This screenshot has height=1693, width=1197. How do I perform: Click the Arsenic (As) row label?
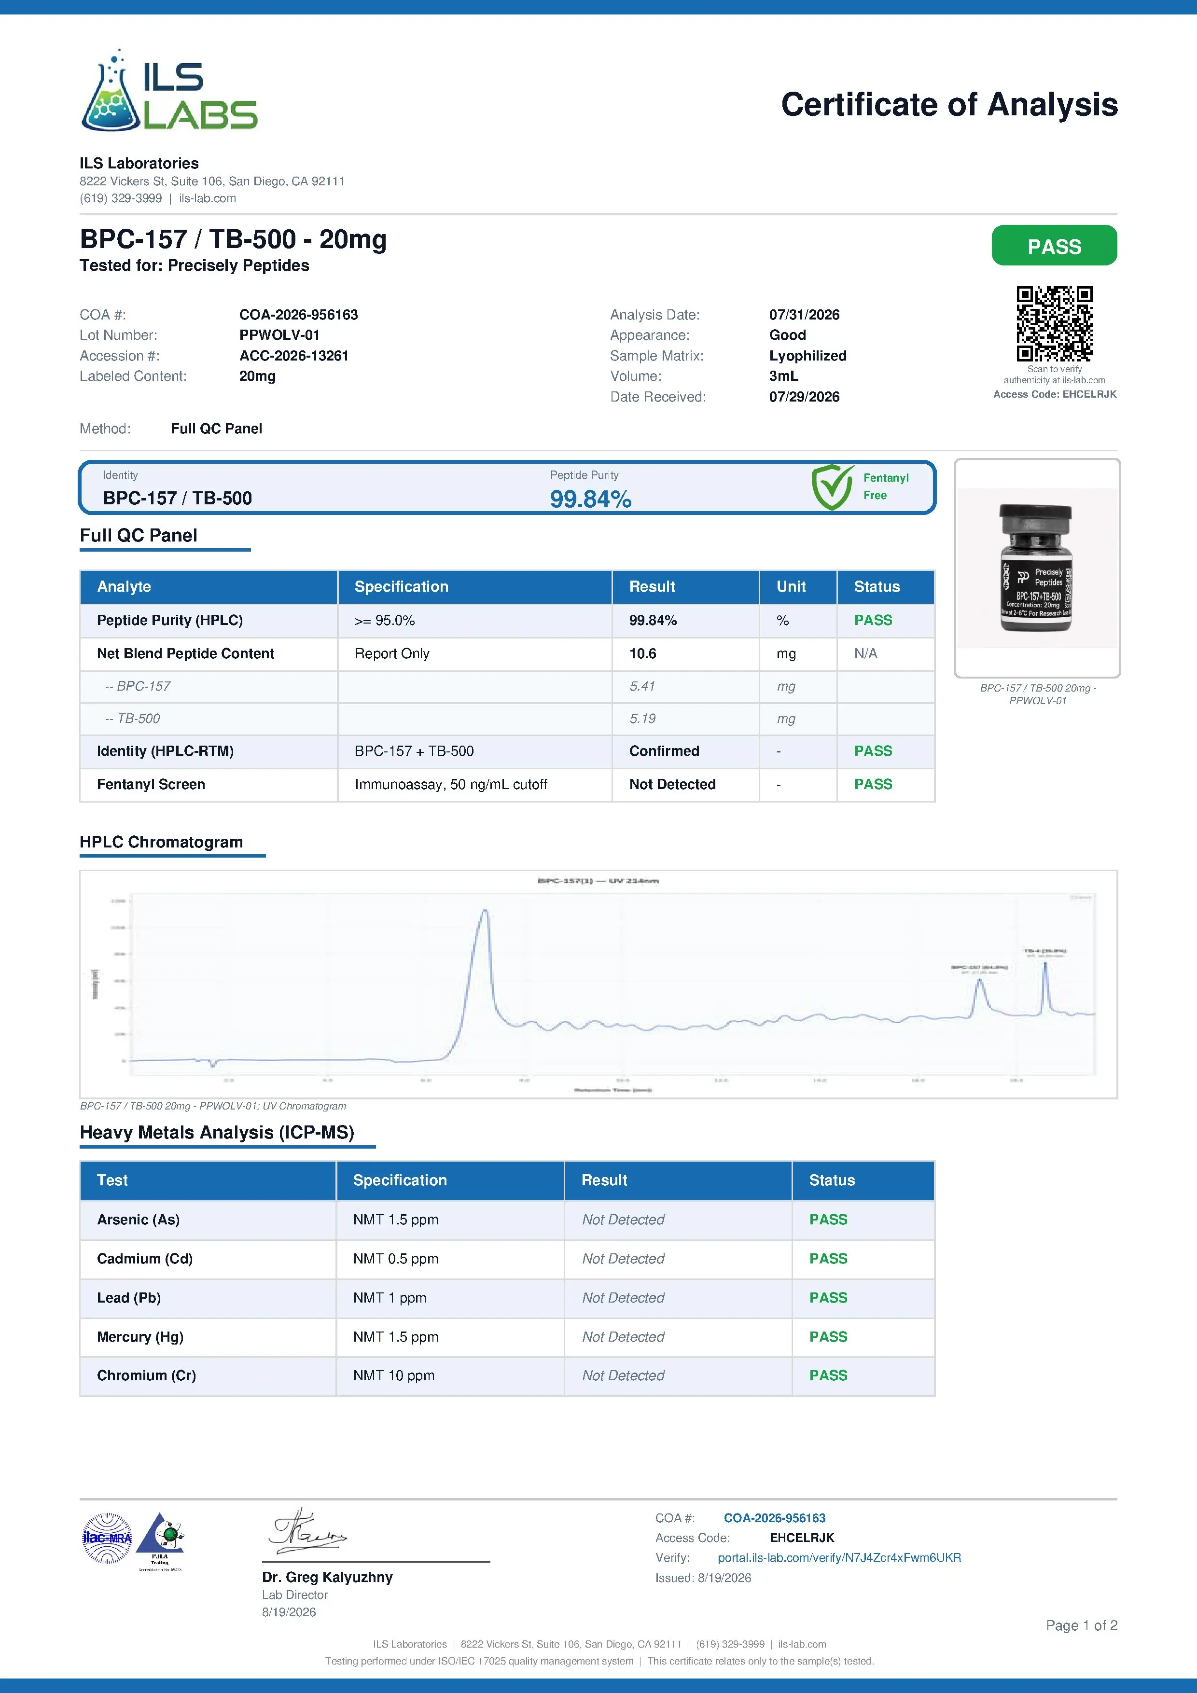tap(138, 1220)
